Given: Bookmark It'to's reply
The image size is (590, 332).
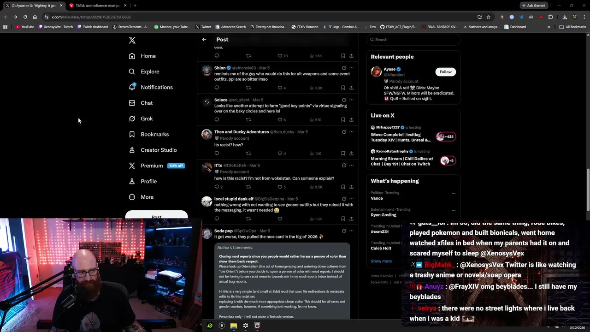Looking at the screenshot, I should tap(343, 187).
